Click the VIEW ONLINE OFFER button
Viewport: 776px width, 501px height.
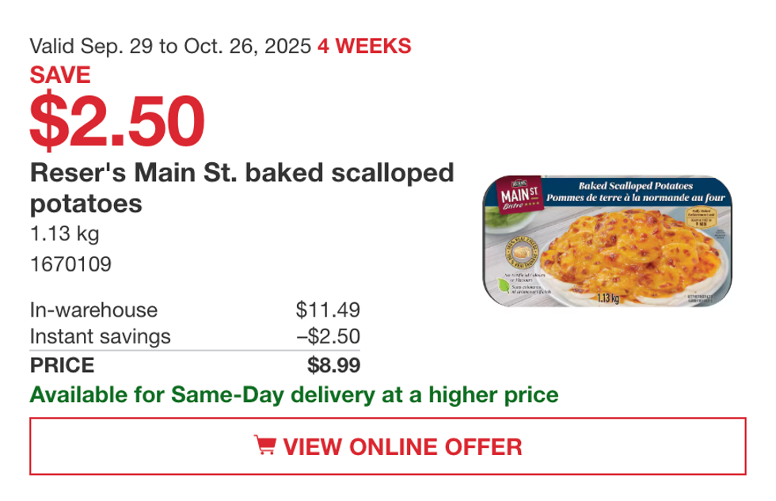point(388,447)
